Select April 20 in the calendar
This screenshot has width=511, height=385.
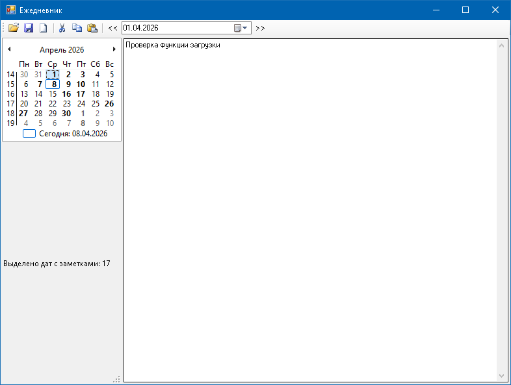tap(24, 104)
